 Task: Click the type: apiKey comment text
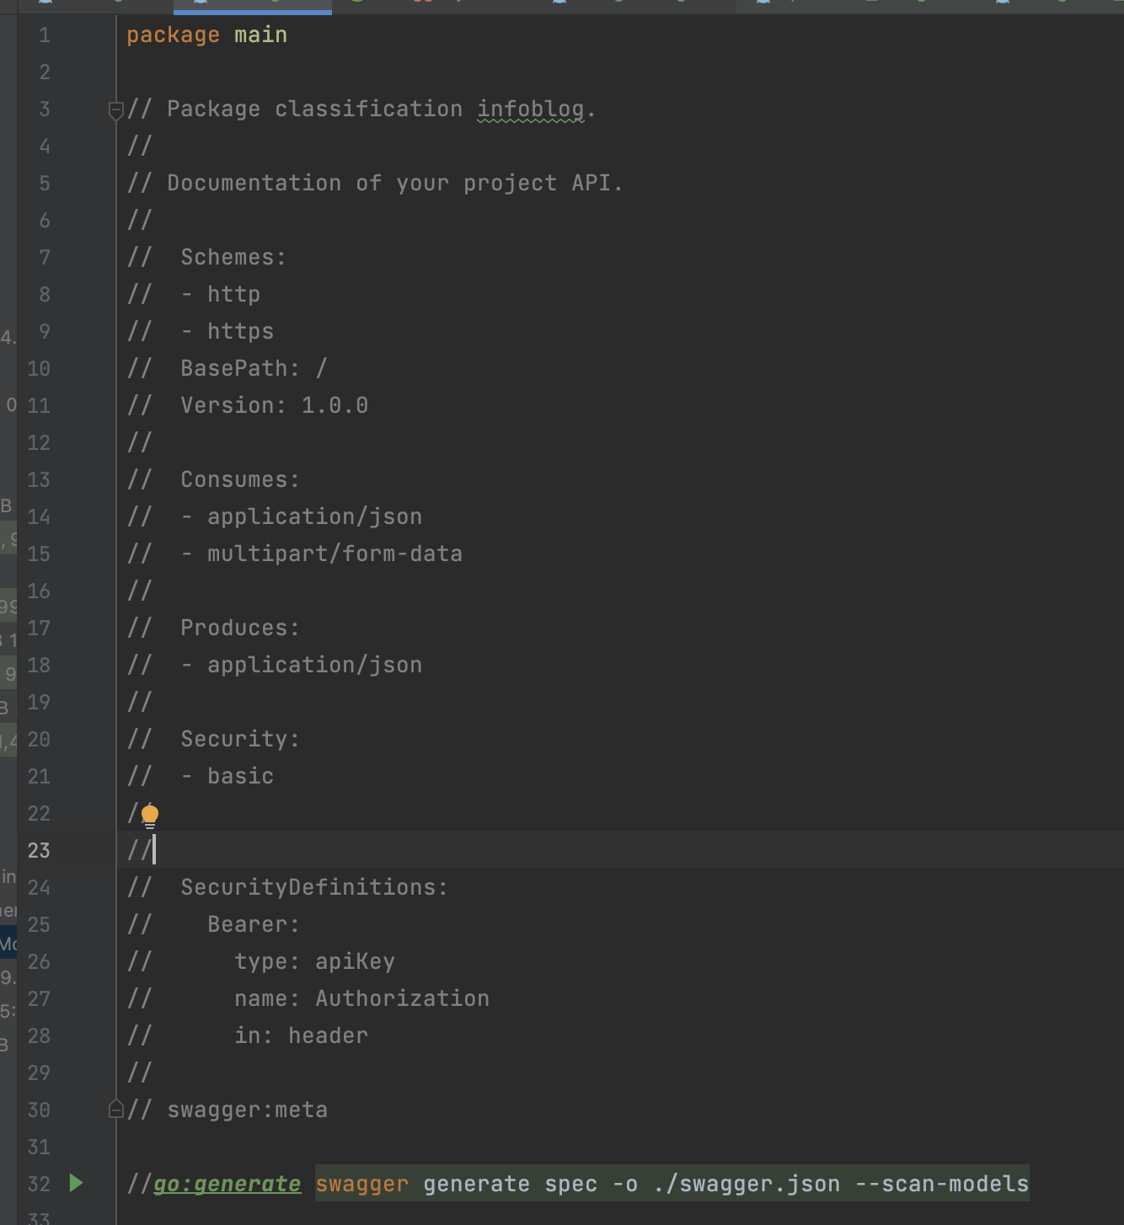coord(314,961)
